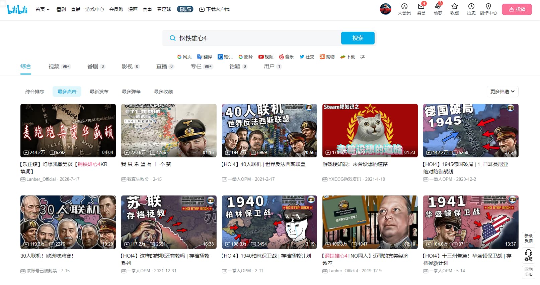
Task: Expand the 首页 dropdown menu
Action: coord(43,9)
